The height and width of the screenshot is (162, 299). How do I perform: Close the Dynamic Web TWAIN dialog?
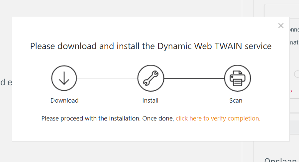281,26
